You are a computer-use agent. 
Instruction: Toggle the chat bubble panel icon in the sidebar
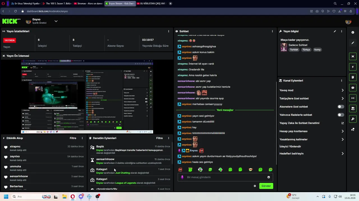pyautogui.click(x=353, y=88)
